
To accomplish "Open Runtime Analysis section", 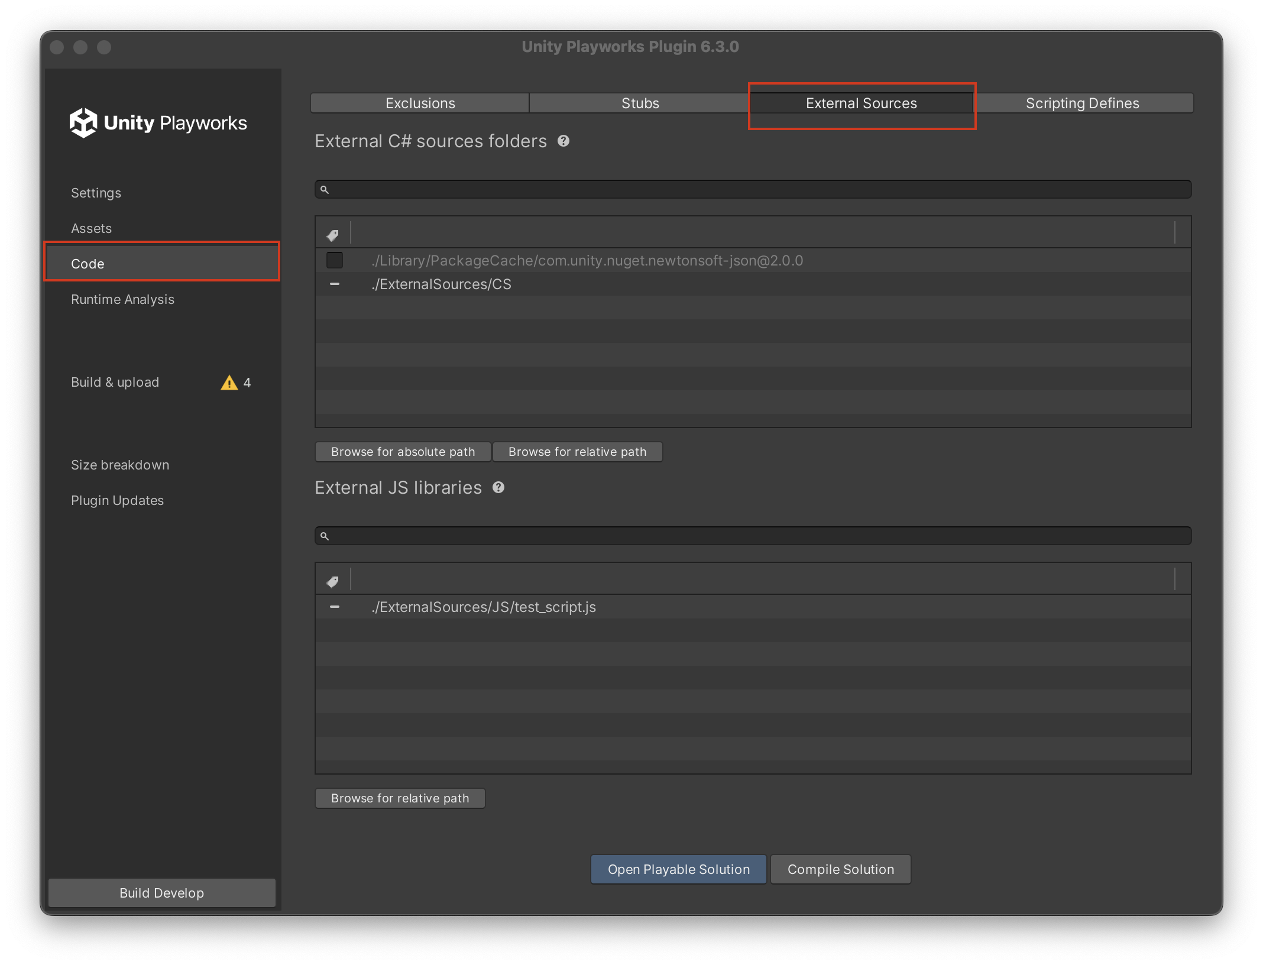I will (122, 299).
